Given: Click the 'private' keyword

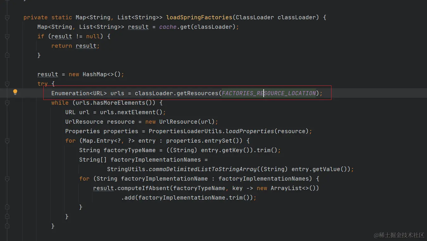Looking at the screenshot, I should 35,17.
